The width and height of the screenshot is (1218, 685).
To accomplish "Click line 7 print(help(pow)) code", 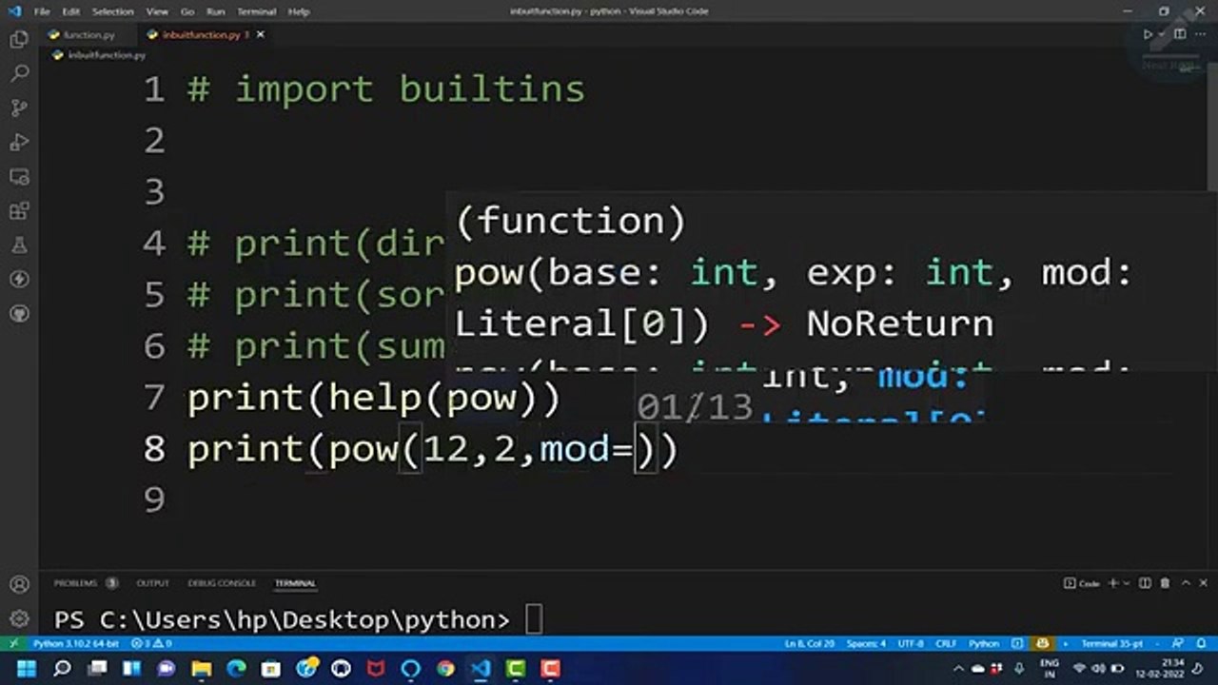I will coord(374,398).
